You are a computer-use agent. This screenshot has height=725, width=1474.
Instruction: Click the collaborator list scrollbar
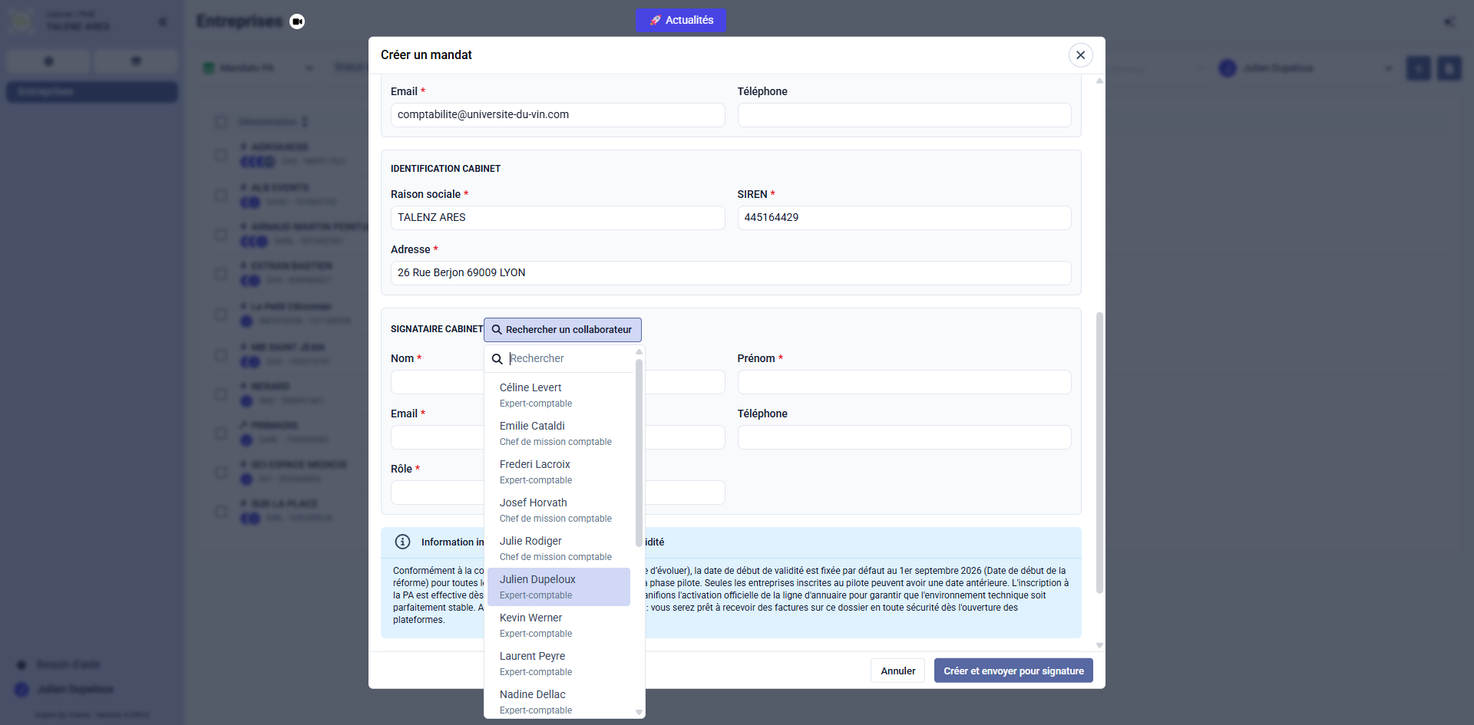click(x=639, y=453)
